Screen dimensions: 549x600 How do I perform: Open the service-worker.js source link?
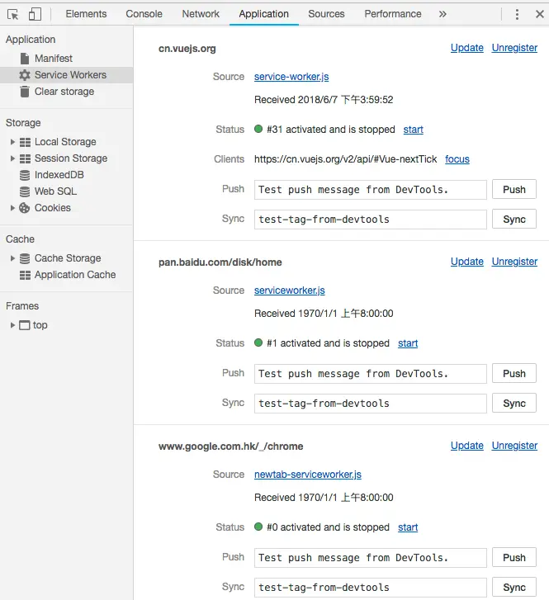[x=291, y=77]
